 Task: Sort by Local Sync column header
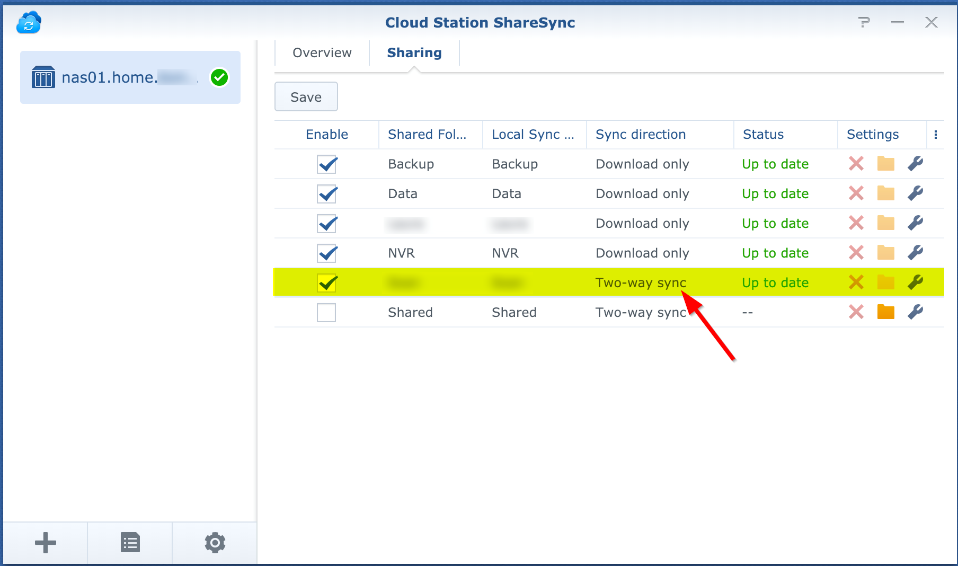534,135
